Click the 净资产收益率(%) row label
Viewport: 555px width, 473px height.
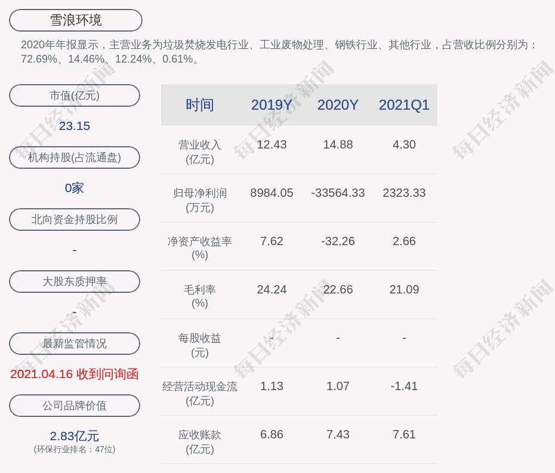point(200,248)
